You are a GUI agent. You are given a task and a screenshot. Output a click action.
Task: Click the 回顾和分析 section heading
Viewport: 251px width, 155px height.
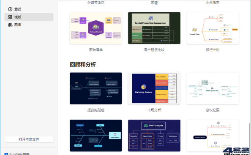[83, 64]
